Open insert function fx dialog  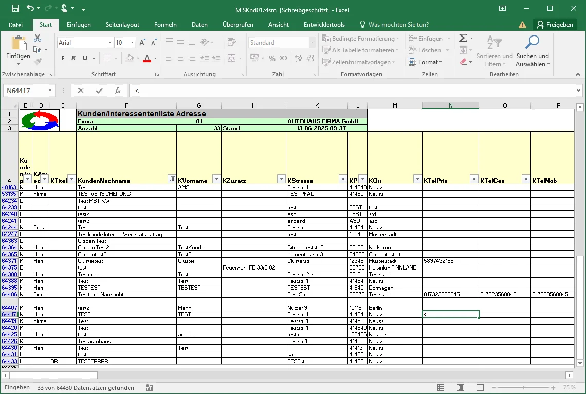[x=118, y=91]
